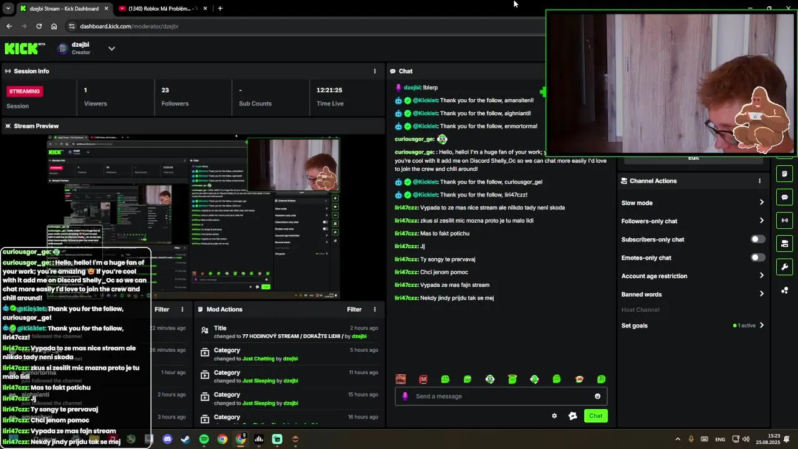The height and width of the screenshot is (449, 798).
Task: Open the notes sidebar icon
Action: tap(784, 174)
